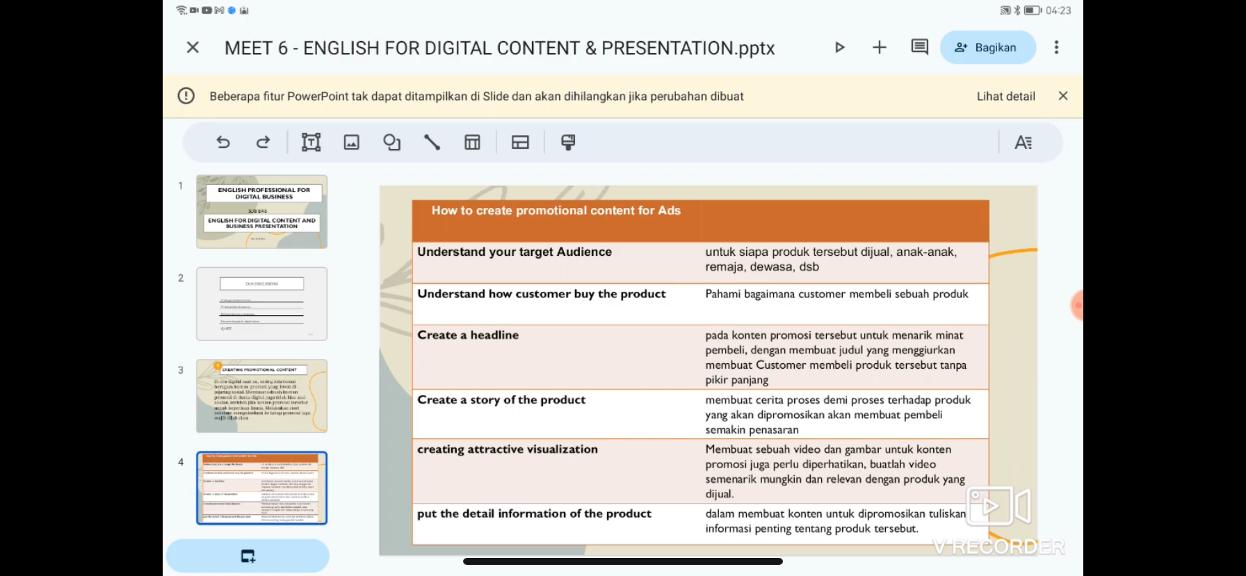Select the cell 'Create a story of the product'
The width and height of the screenshot is (1246, 576).
556,414
